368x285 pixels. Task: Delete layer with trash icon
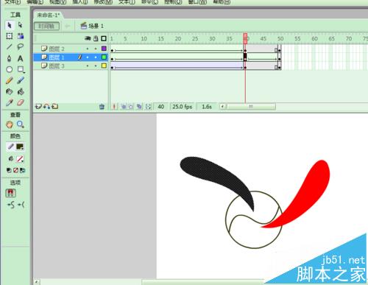point(102,107)
